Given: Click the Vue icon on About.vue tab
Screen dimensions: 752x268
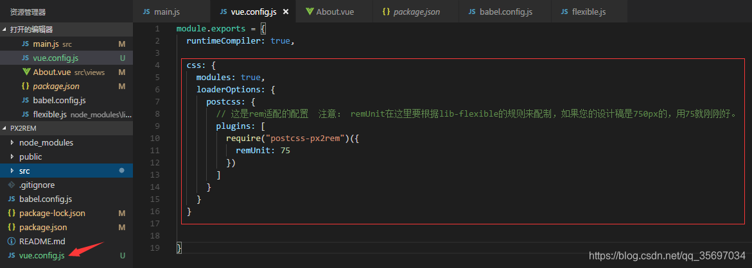Looking at the screenshot, I should [x=310, y=12].
